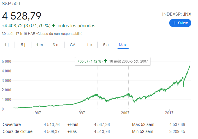Select the Max. range tab
Image resolution: width=198 pixels, height=139 pixels.
point(123,45)
